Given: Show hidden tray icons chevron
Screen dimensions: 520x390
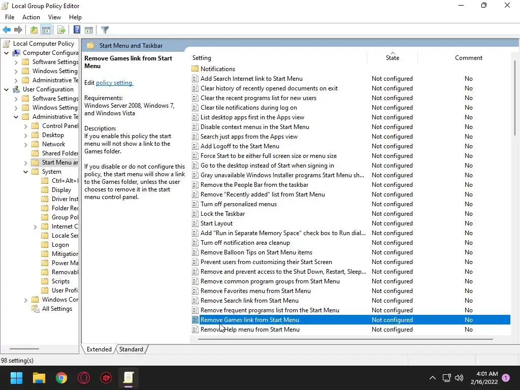Looking at the screenshot, I should 433,378.
